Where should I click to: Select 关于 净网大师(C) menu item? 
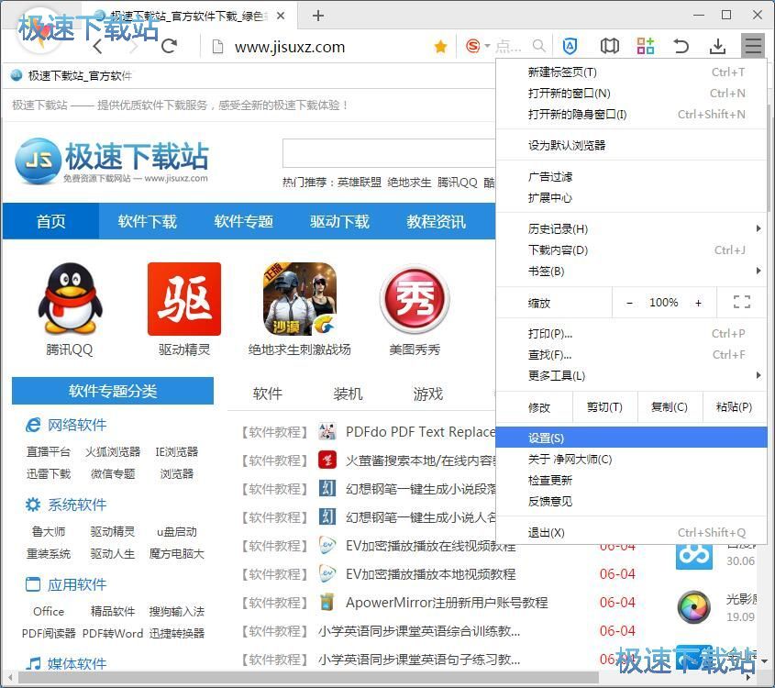[x=632, y=460]
